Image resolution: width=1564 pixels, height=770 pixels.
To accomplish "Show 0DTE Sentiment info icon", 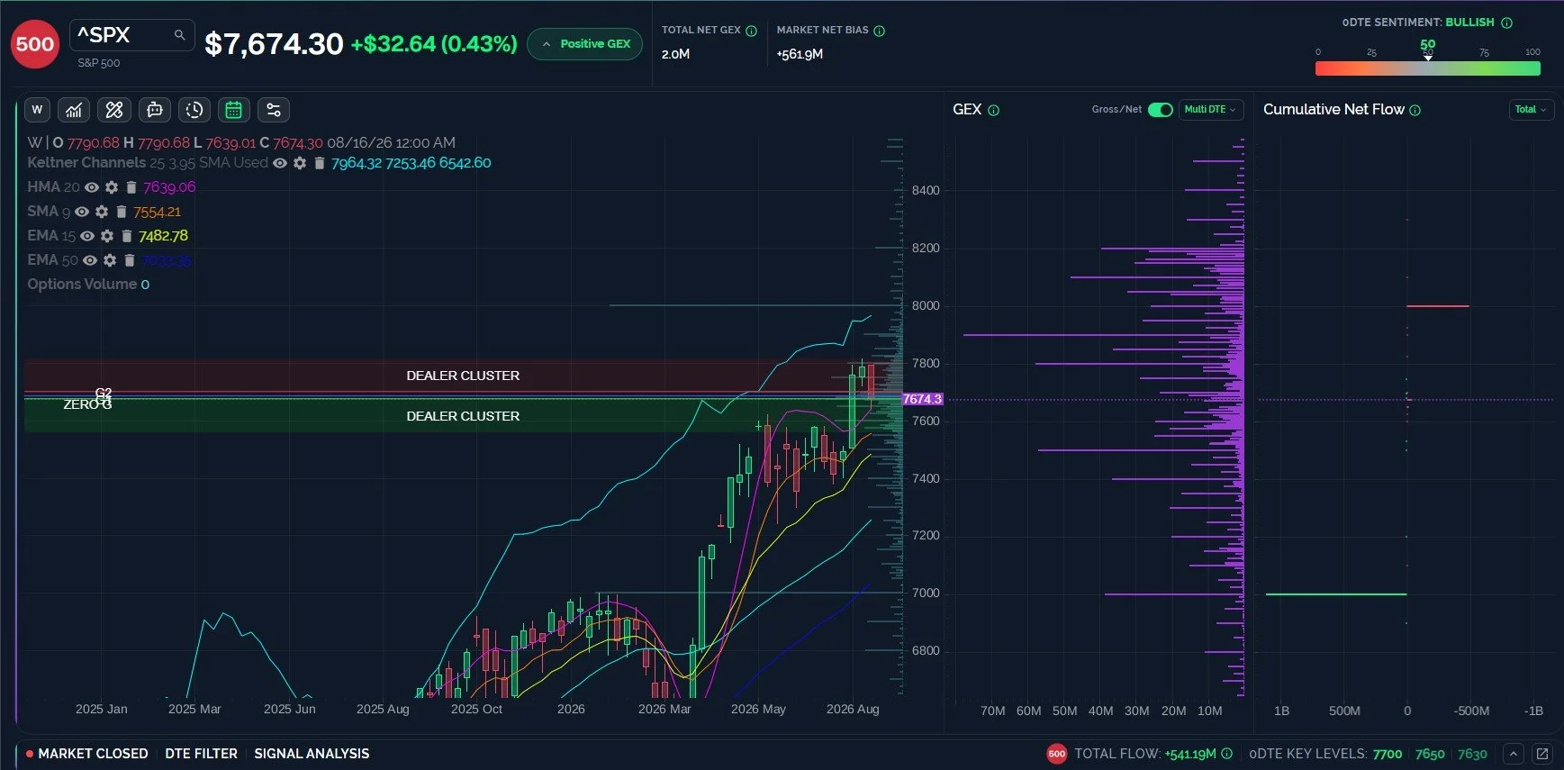I will tap(1507, 23).
